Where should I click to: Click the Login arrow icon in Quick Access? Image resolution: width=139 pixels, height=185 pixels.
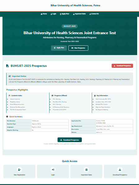pos(53,169)
